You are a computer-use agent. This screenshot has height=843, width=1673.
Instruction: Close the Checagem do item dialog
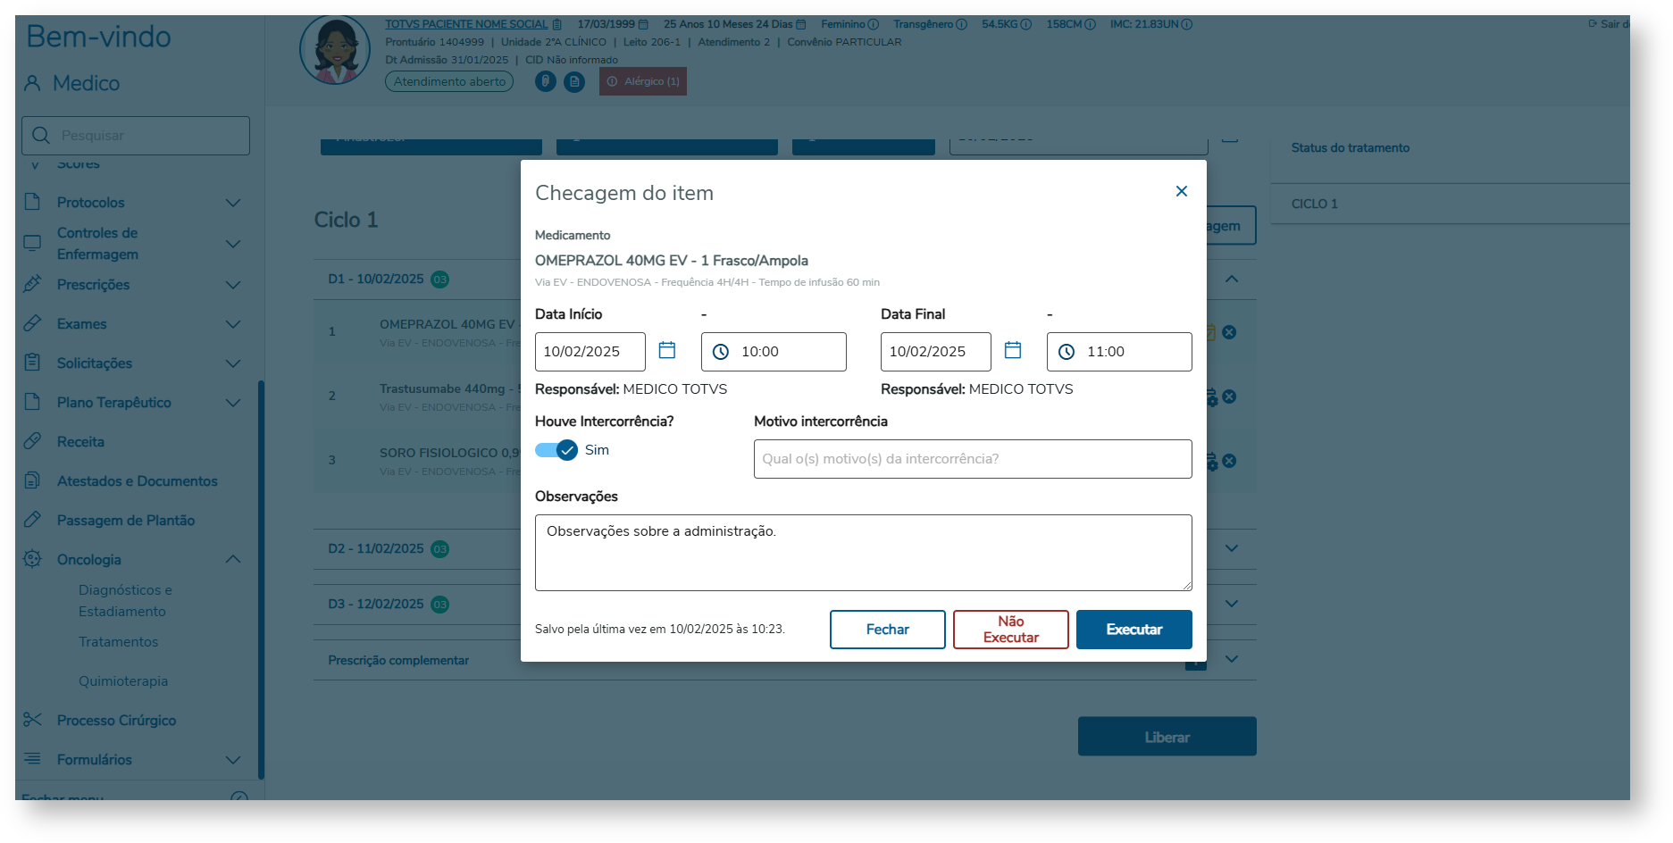(x=1181, y=191)
